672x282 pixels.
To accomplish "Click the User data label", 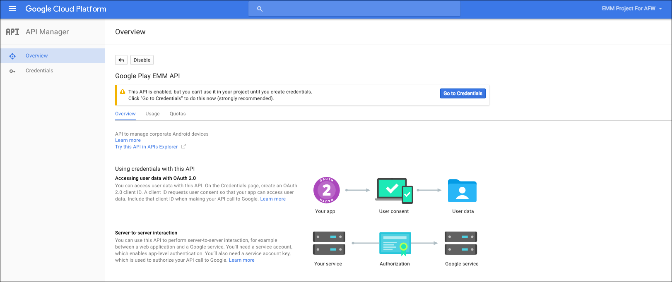I will point(463,211).
